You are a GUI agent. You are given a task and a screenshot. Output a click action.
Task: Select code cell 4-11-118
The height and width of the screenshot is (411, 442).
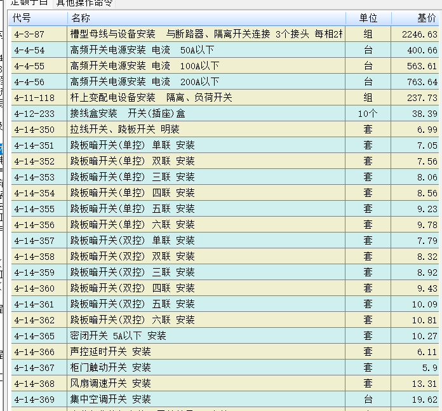39,98
